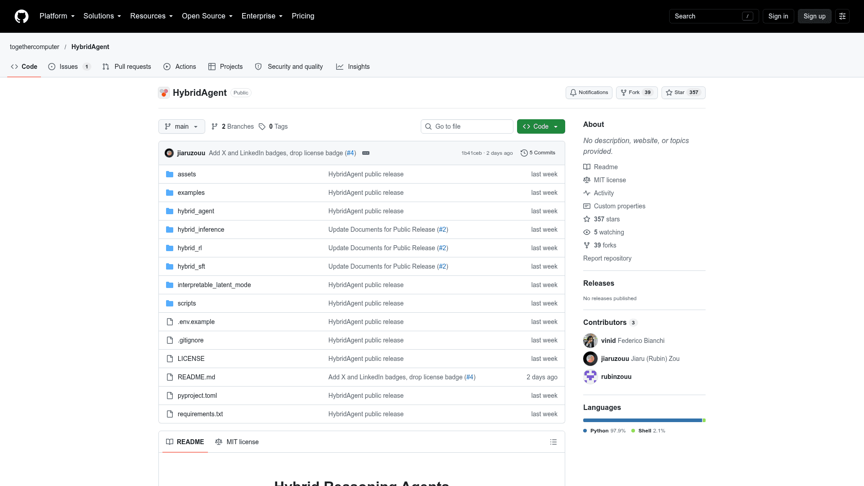Click the Python segment of language bar
The height and width of the screenshot is (486, 864).
(643, 420)
